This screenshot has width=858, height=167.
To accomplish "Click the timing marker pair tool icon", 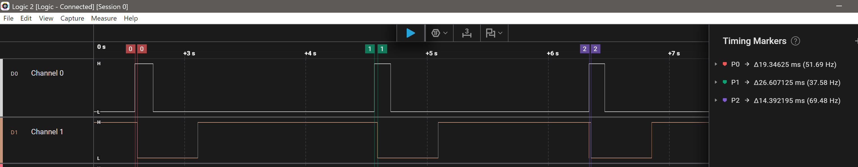I will click(x=467, y=33).
